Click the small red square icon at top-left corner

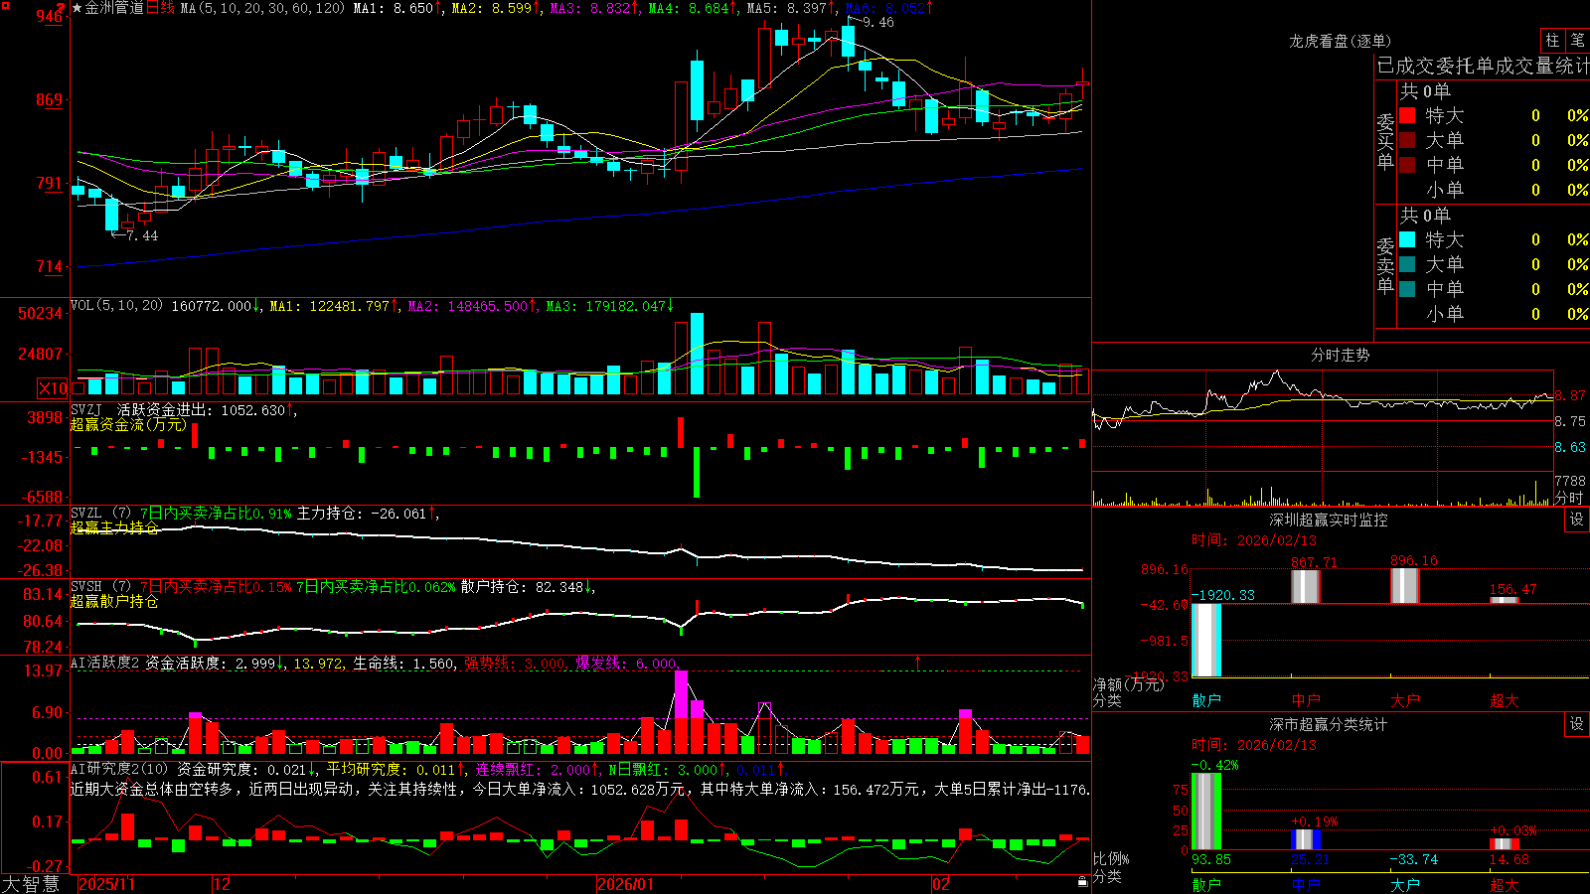pyautogui.click(x=6, y=6)
